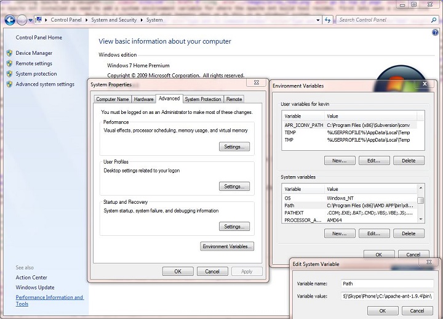Switch to Remote tab
Screen dimensions: 443x319
click(x=234, y=99)
